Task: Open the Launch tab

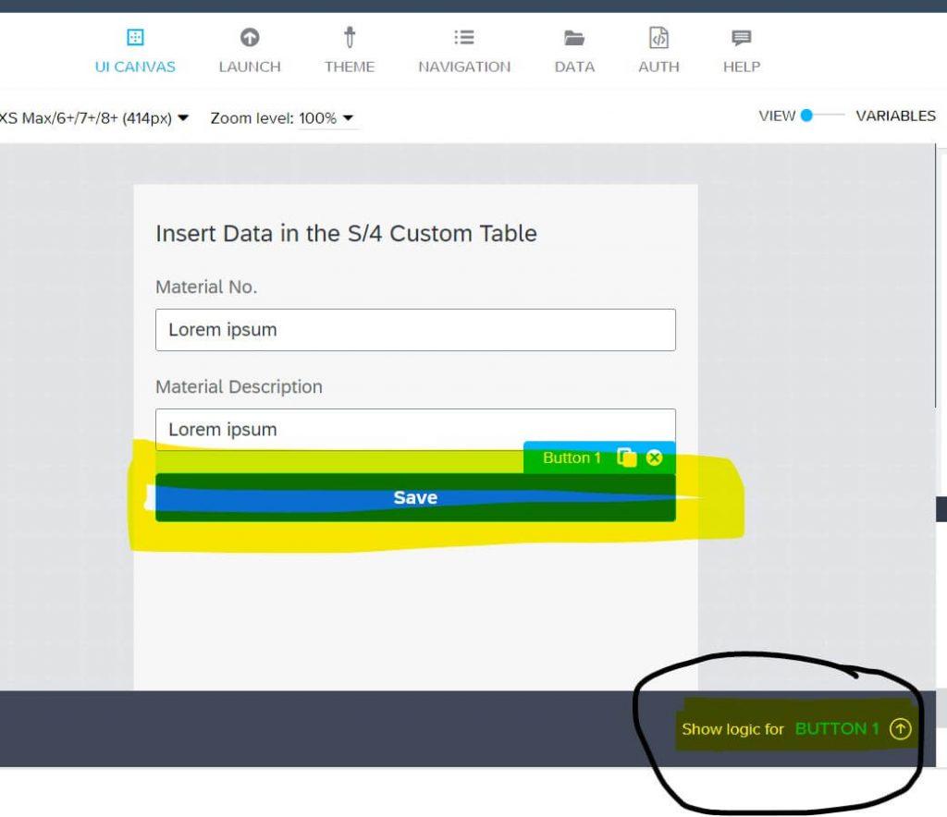Action: click(250, 51)
